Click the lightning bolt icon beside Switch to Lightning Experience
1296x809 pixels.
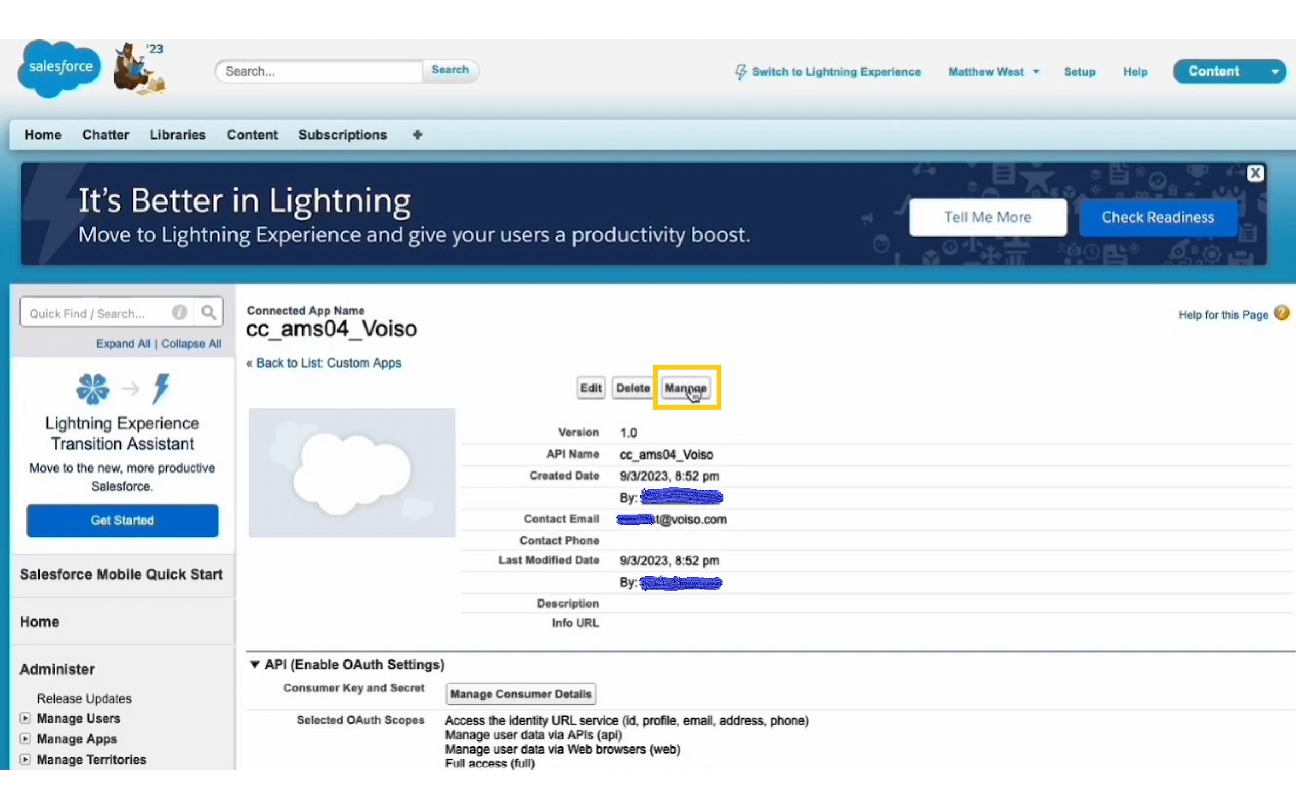pyautogui.click(x=741, y=72)
